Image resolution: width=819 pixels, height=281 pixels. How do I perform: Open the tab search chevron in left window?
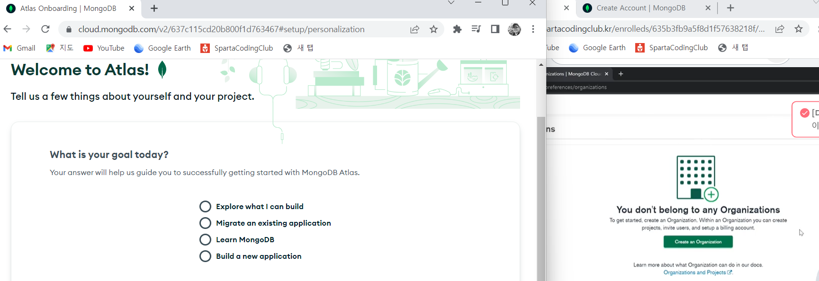[x=451, y=3]
